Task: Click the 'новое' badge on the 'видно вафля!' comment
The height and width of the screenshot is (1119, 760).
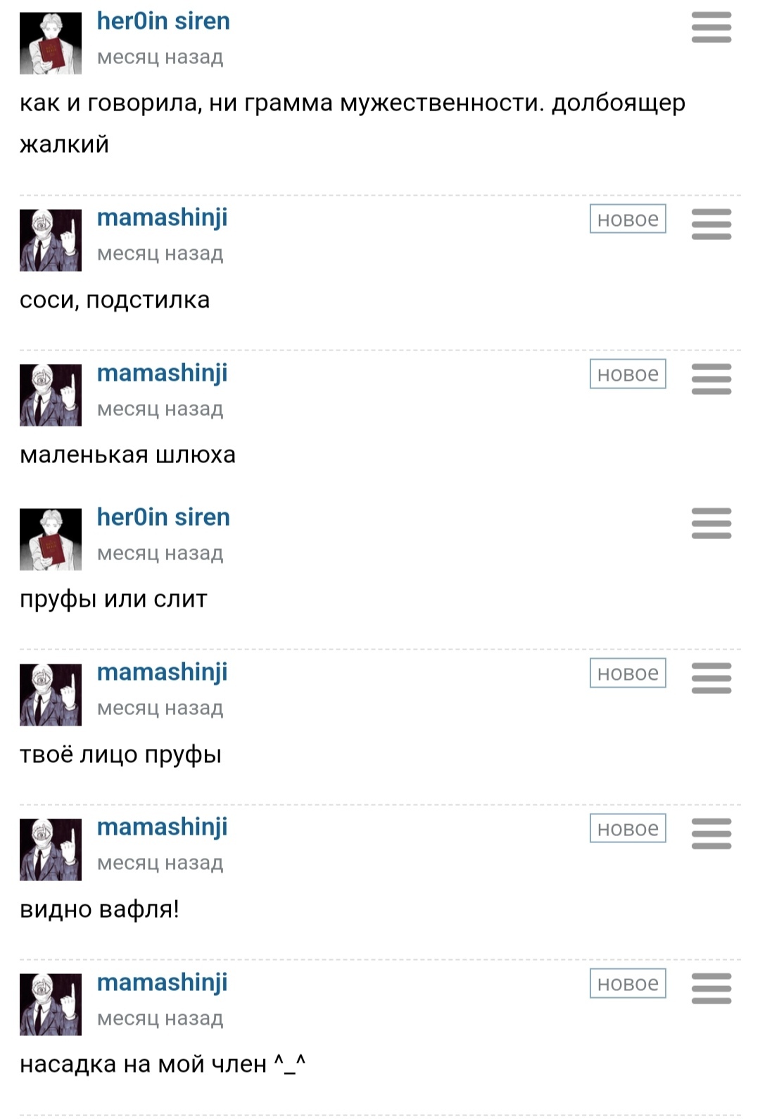Action: [628, 828]
